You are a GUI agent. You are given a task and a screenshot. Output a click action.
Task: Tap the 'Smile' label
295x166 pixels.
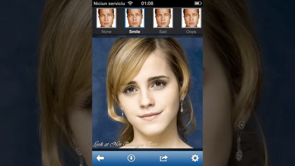point(135,32)
